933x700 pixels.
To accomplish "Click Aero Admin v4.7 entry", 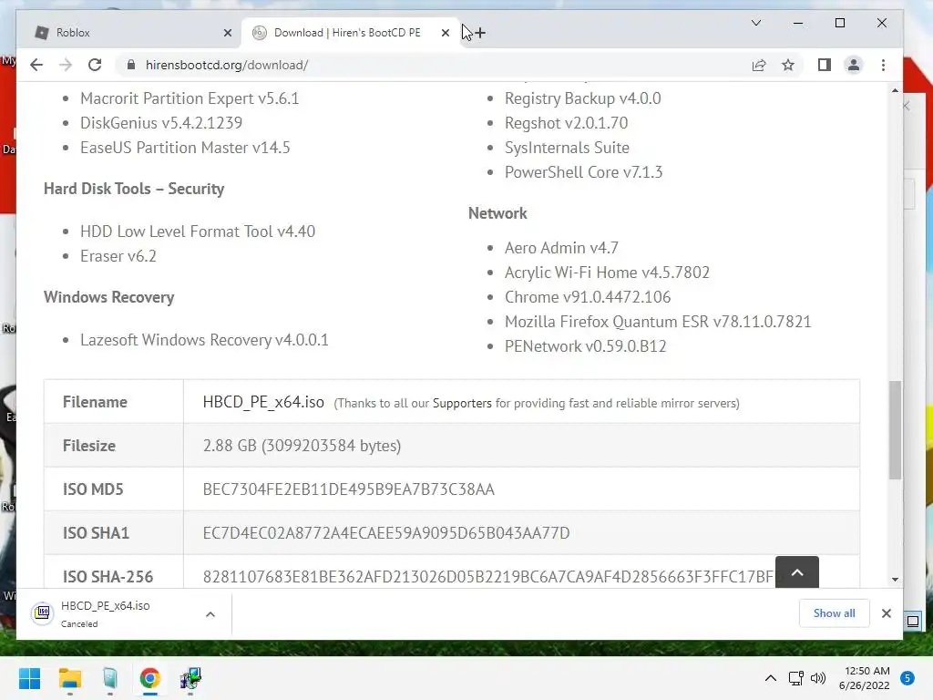I will click(561, 248).
